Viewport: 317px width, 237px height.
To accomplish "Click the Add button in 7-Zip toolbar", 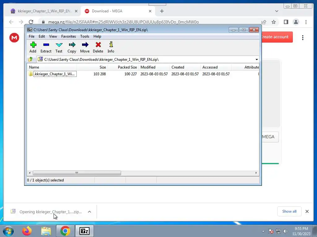I will 33,47.
